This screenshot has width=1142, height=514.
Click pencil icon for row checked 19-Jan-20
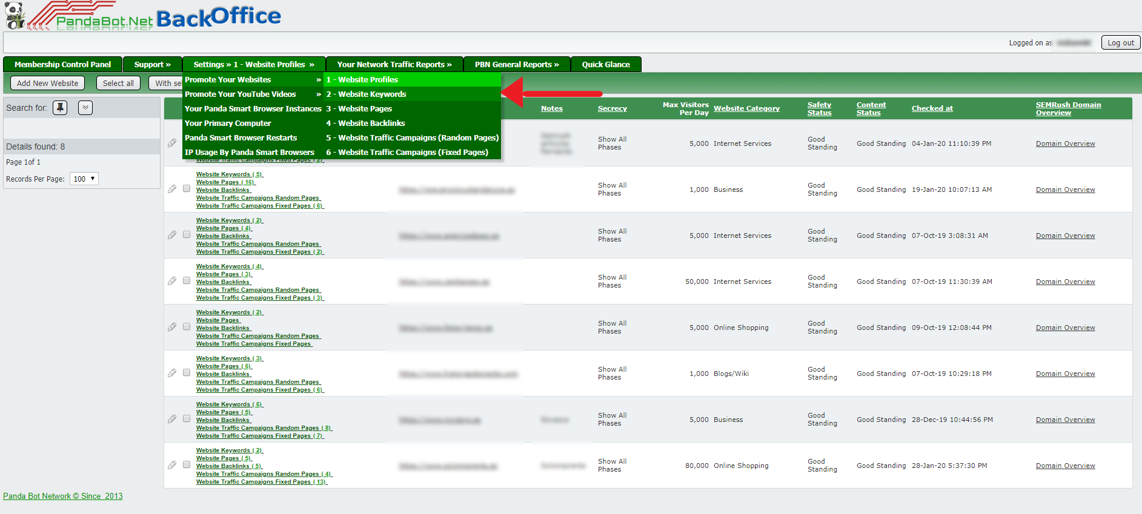(x=172, y=189)
